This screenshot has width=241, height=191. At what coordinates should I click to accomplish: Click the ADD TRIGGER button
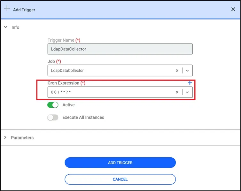tap(120, 162)
